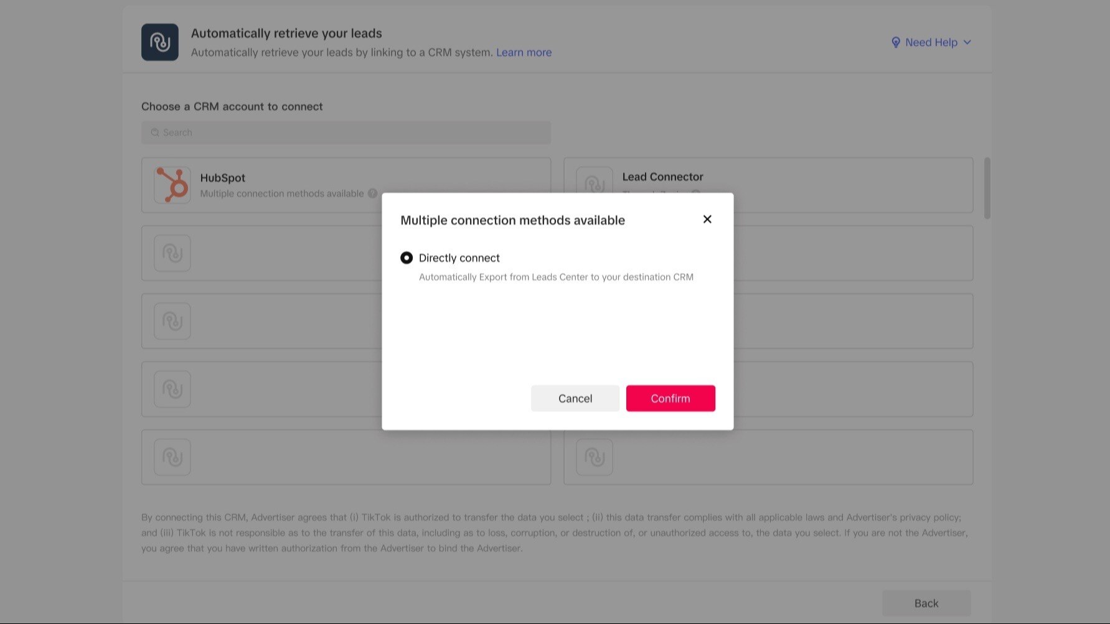1110x624 pixels.
Task: Click the HubSpot logo icon
Action: 172,185
